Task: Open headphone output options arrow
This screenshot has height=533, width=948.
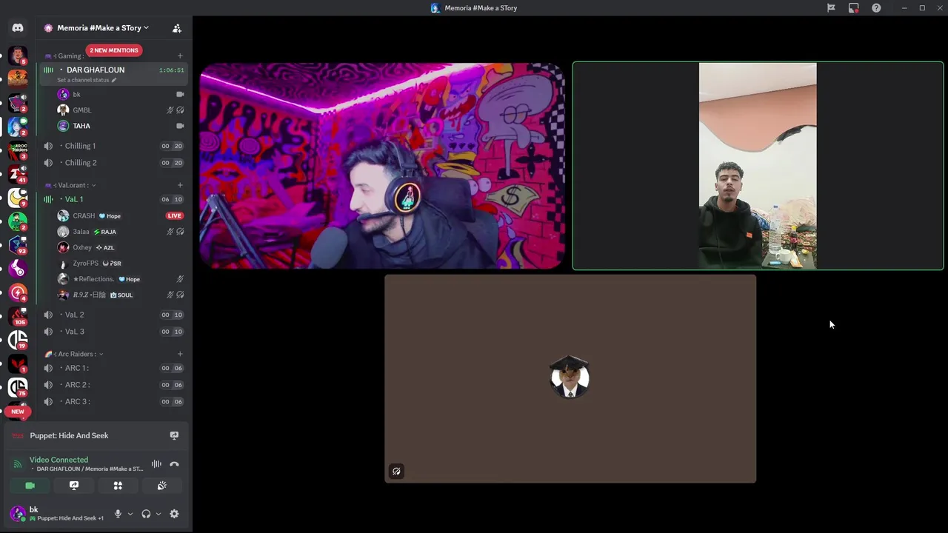Action: point(158,514)
